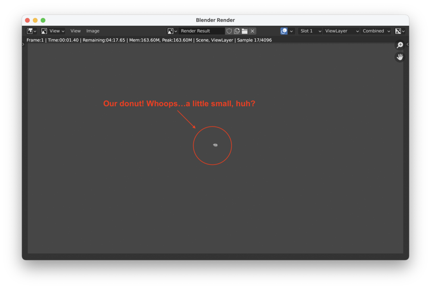The width and height of the screenshot is (431, 289).
Task: Click the new image copy icon
Action: click(237, 31)
